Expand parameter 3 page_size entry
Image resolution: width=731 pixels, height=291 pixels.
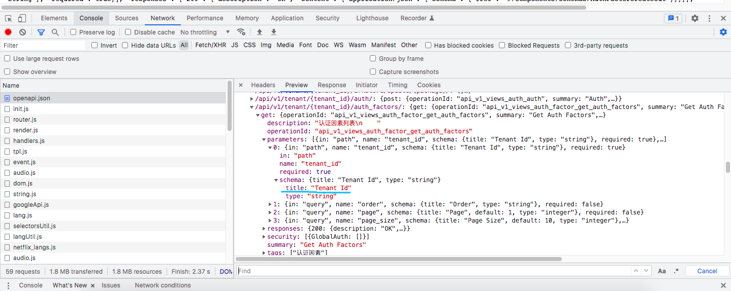coord(270,221)
